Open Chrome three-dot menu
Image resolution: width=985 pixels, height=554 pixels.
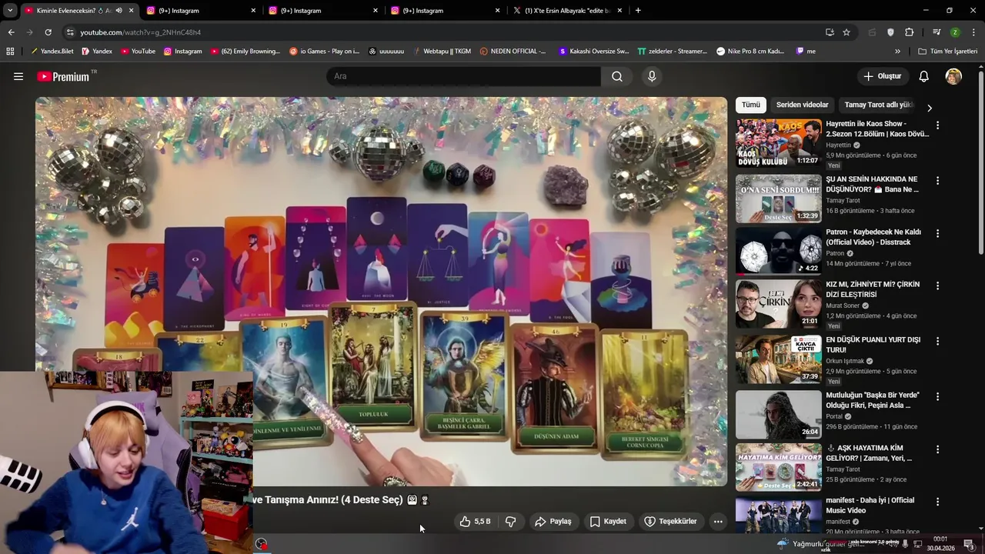[x=973, y=32]
